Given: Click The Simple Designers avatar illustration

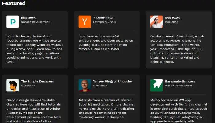Looking at the screenshot, I should tap(13, 85).
